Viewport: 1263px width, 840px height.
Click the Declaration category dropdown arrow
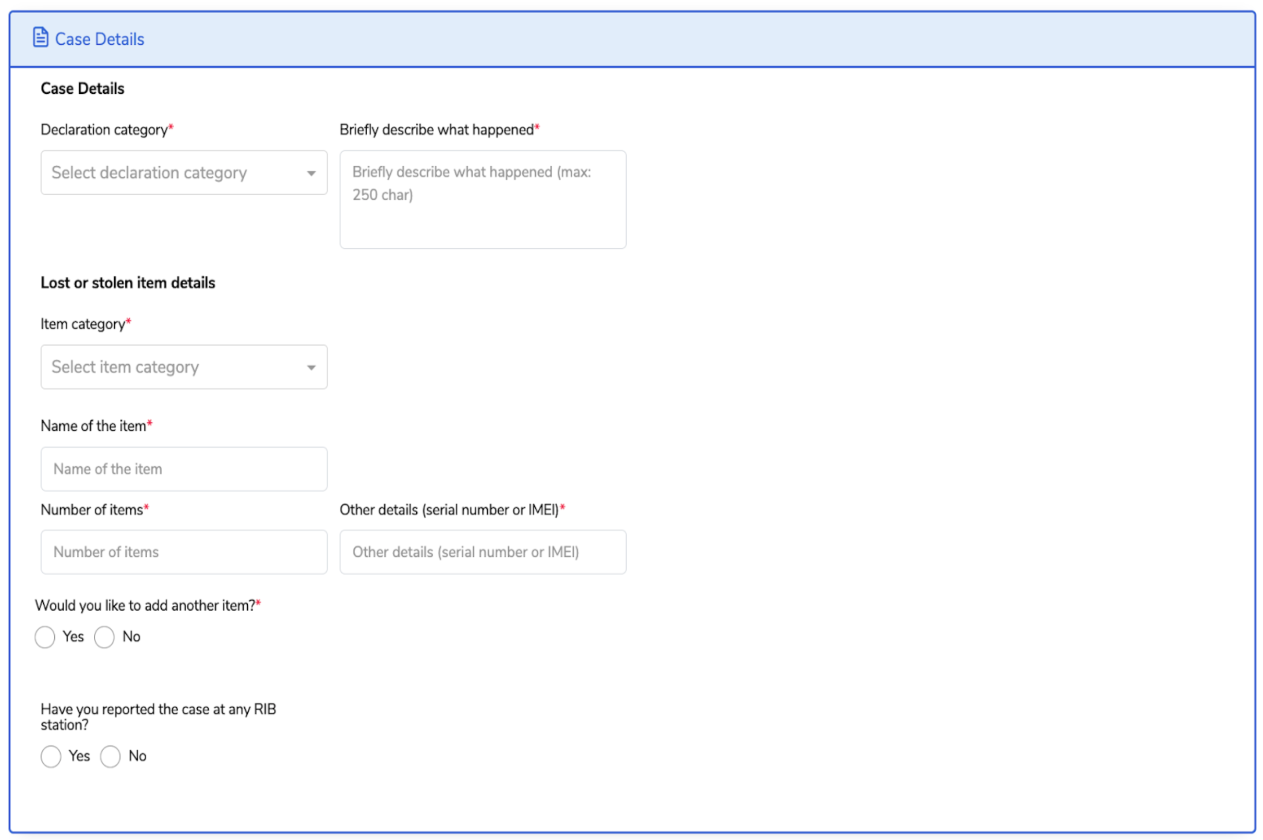coord(311,173)
